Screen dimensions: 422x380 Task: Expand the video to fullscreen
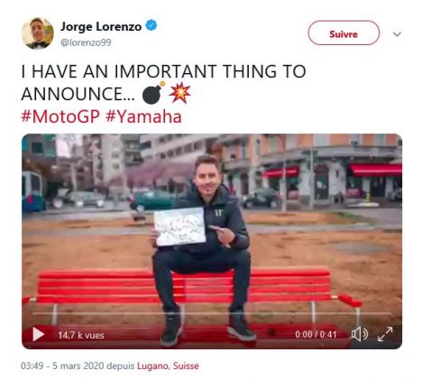click(385, 334)
